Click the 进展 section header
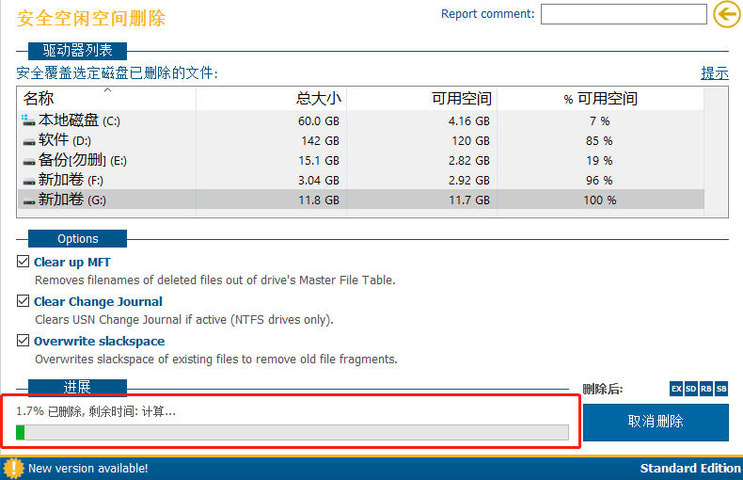This screenshot has height=480, width=743. click(78, 387)
